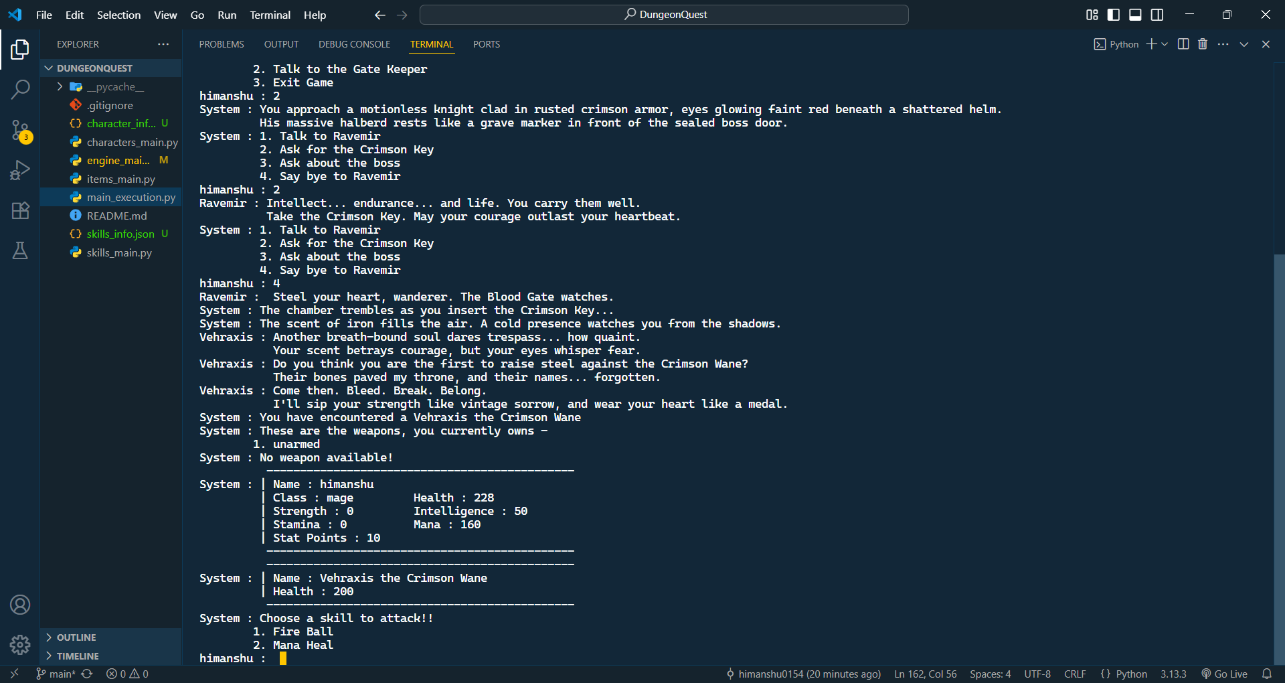Go back with the navigation arrow
The height and width of the screenshot is (683, 1285).
[380, 15]
